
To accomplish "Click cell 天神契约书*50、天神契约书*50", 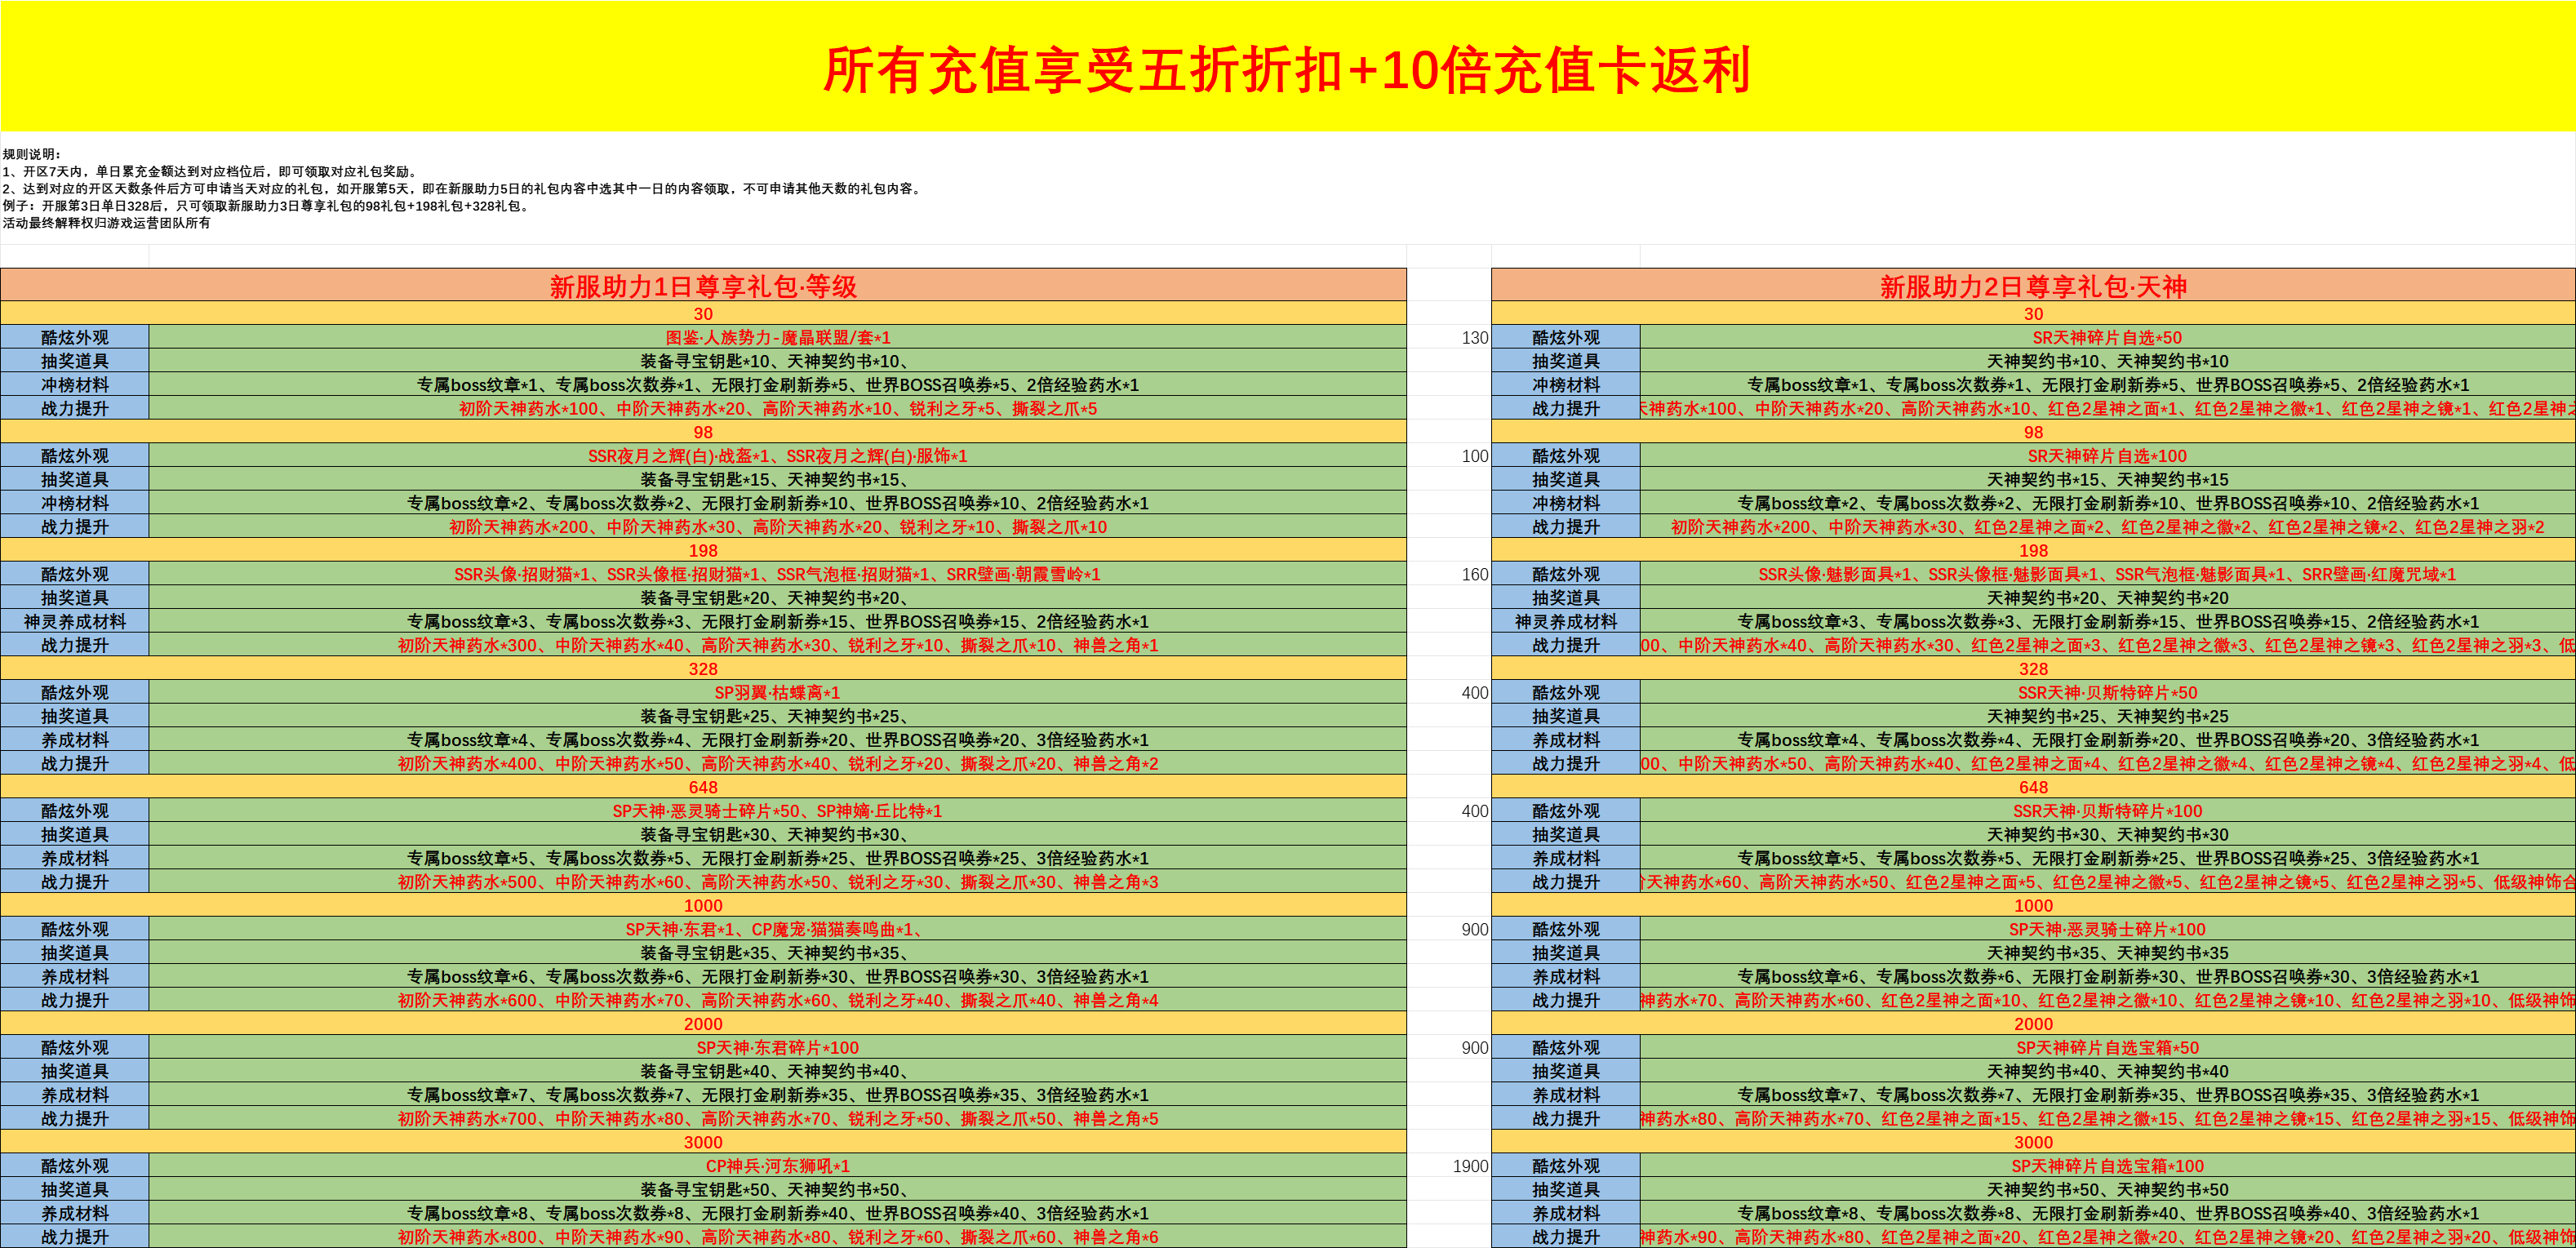I will point(2107,1189).
